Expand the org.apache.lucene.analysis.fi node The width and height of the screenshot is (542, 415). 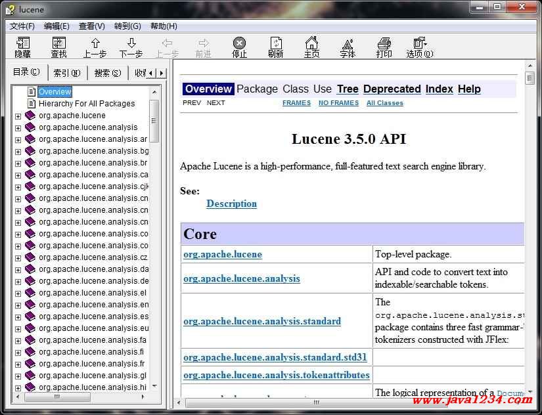18,353
